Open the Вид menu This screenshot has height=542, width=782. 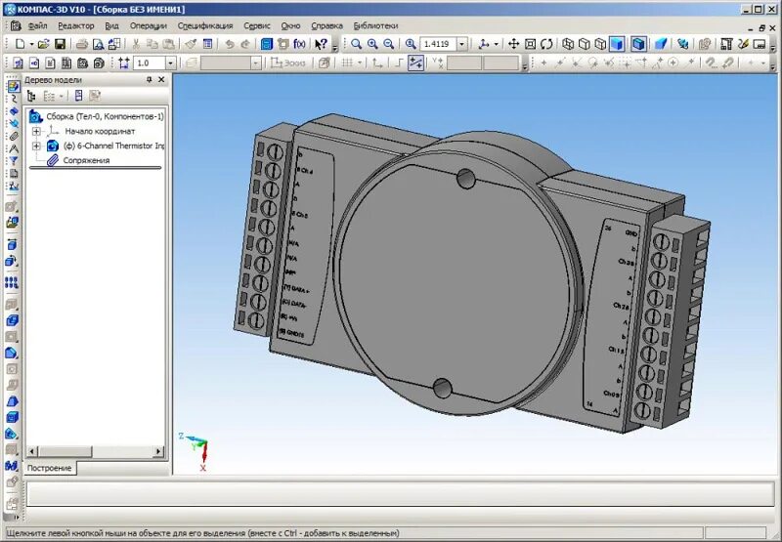pyautogui.click(x=111, y=26)
